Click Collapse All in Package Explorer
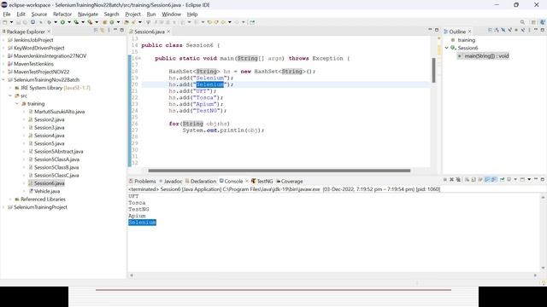 click(x=96, y=31)
